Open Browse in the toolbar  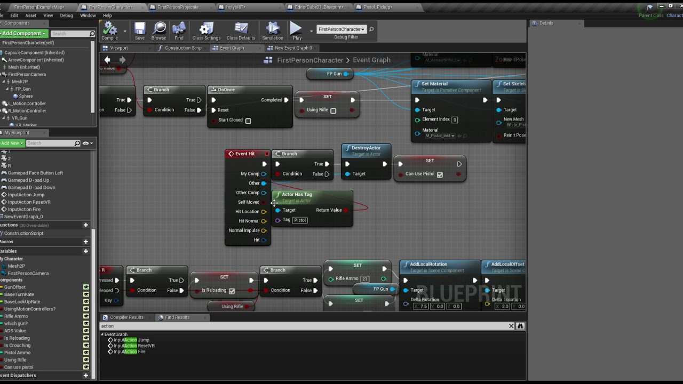point(159,31)
